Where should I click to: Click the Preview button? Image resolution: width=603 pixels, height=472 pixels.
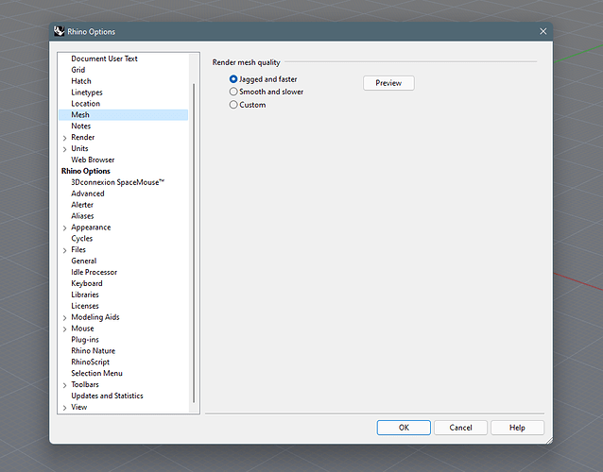(388, 83)
